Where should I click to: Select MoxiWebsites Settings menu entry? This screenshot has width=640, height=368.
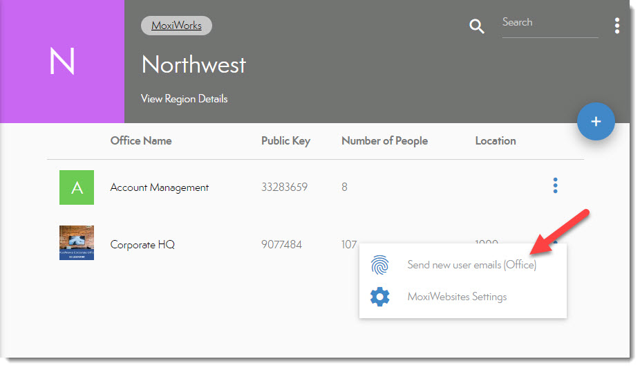[x=457, y=297]
